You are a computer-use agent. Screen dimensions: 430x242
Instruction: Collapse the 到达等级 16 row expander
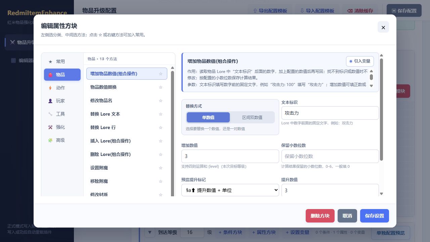pyautogui.click(x=150, y=232)
